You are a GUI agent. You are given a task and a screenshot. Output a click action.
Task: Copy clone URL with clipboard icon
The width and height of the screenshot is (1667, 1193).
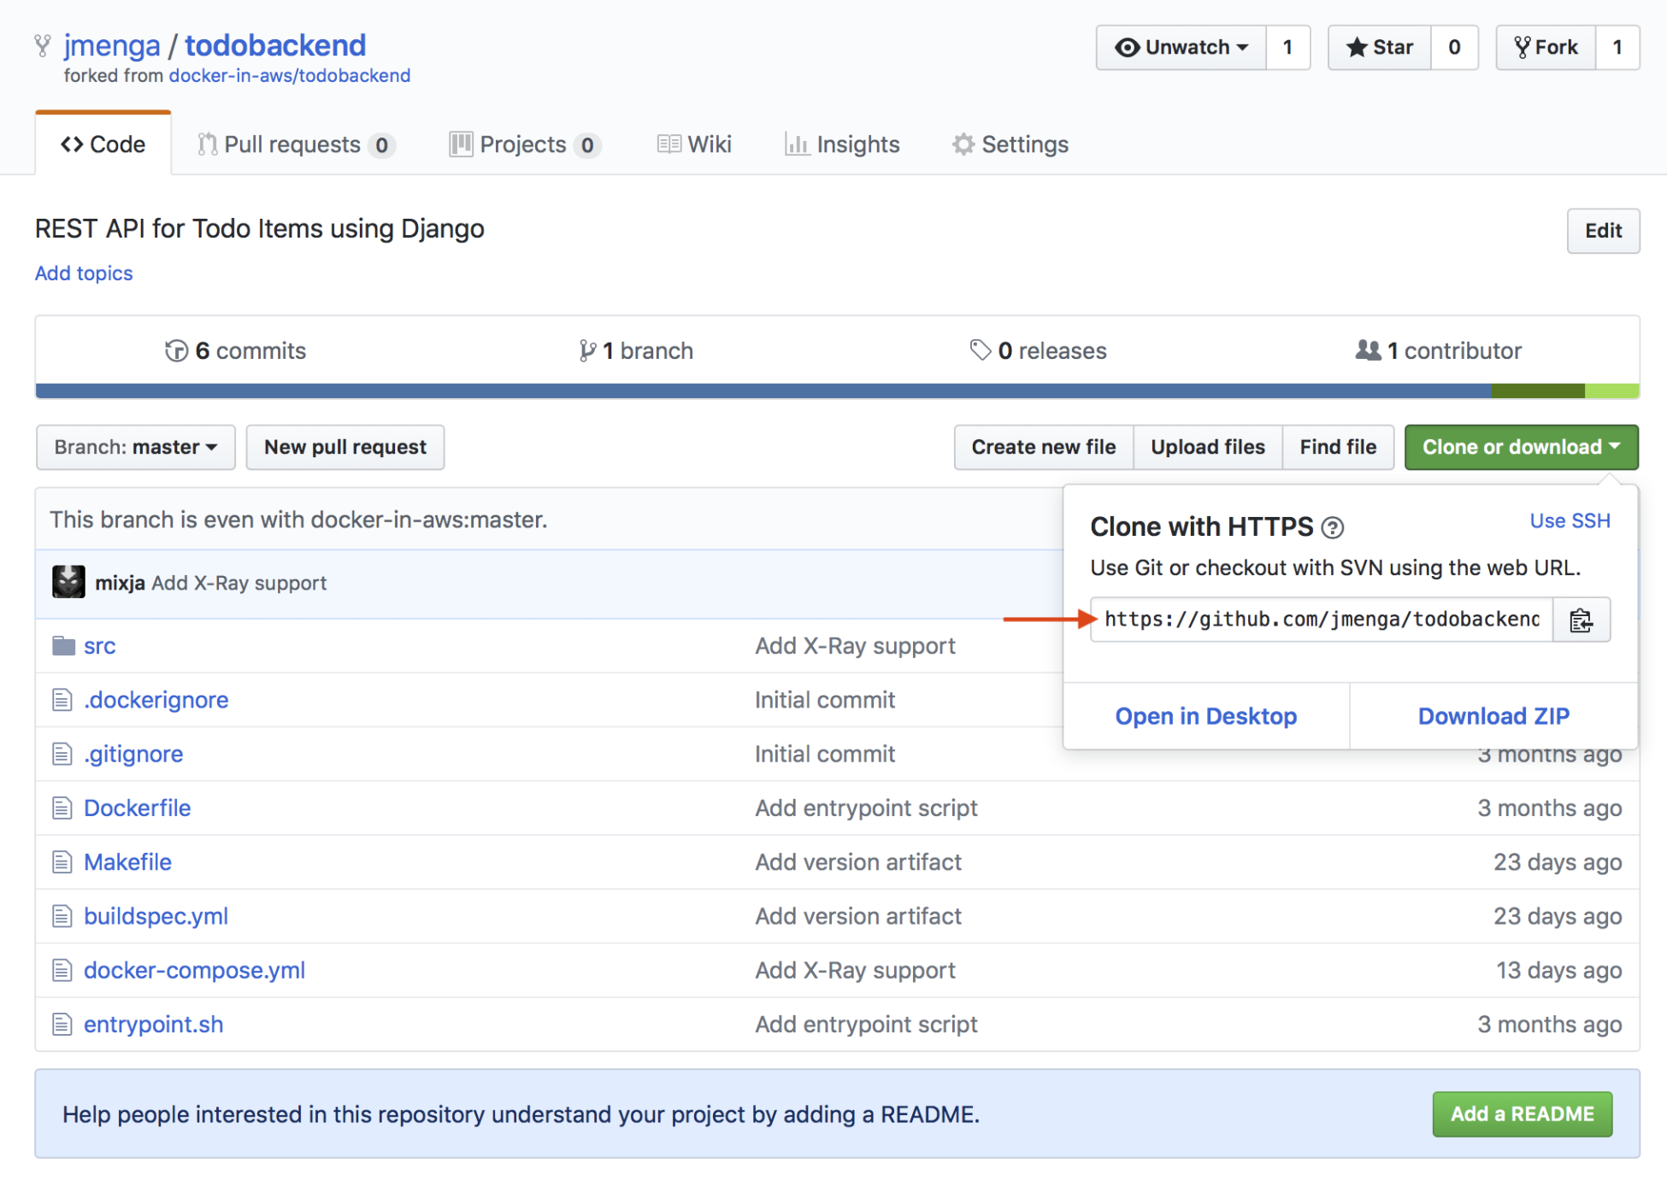point(1580,620)
